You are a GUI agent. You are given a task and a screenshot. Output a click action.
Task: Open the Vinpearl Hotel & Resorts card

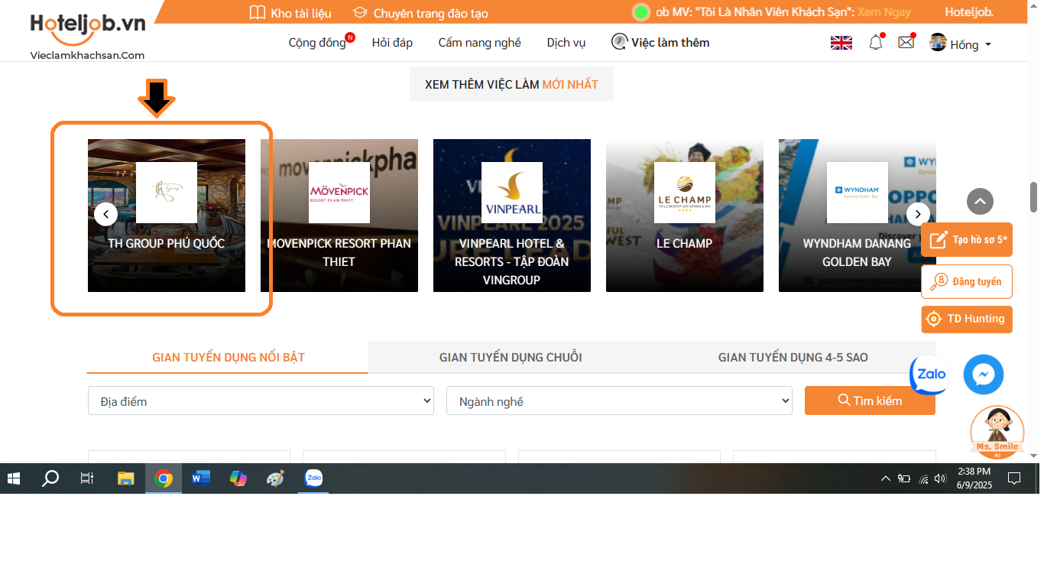(512, 216)
